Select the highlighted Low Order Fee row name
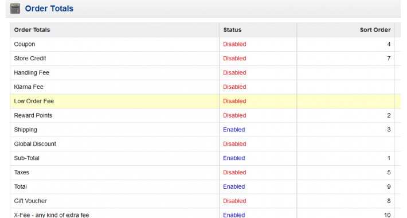This screenshot has height=218, width=407. coord(34,101)
